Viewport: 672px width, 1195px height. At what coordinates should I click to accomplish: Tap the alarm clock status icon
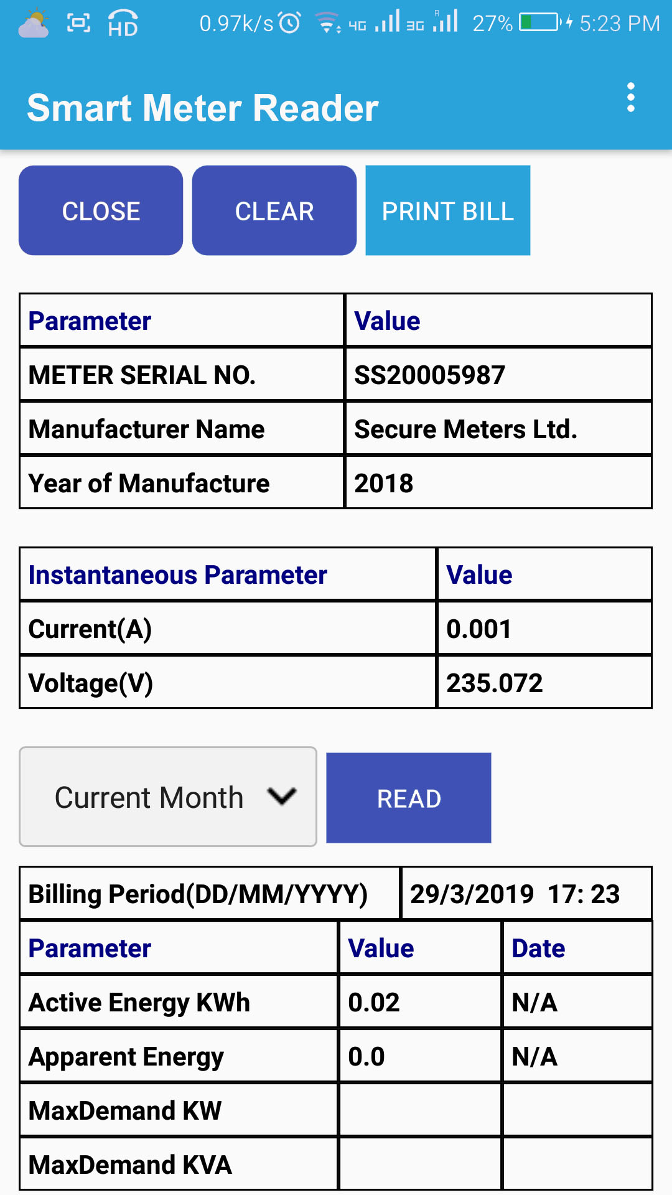tap(289, 23)
